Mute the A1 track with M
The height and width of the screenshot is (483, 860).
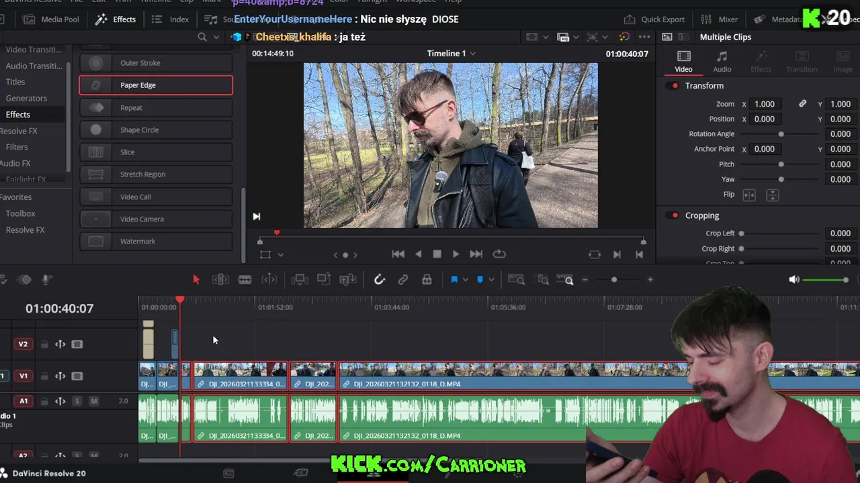tap(94, 401)
